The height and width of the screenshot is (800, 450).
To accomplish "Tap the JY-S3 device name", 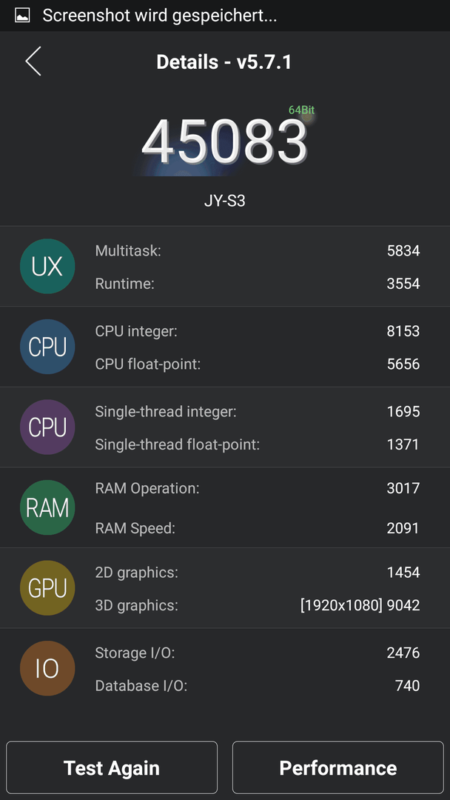I will (x=225, y=201).
